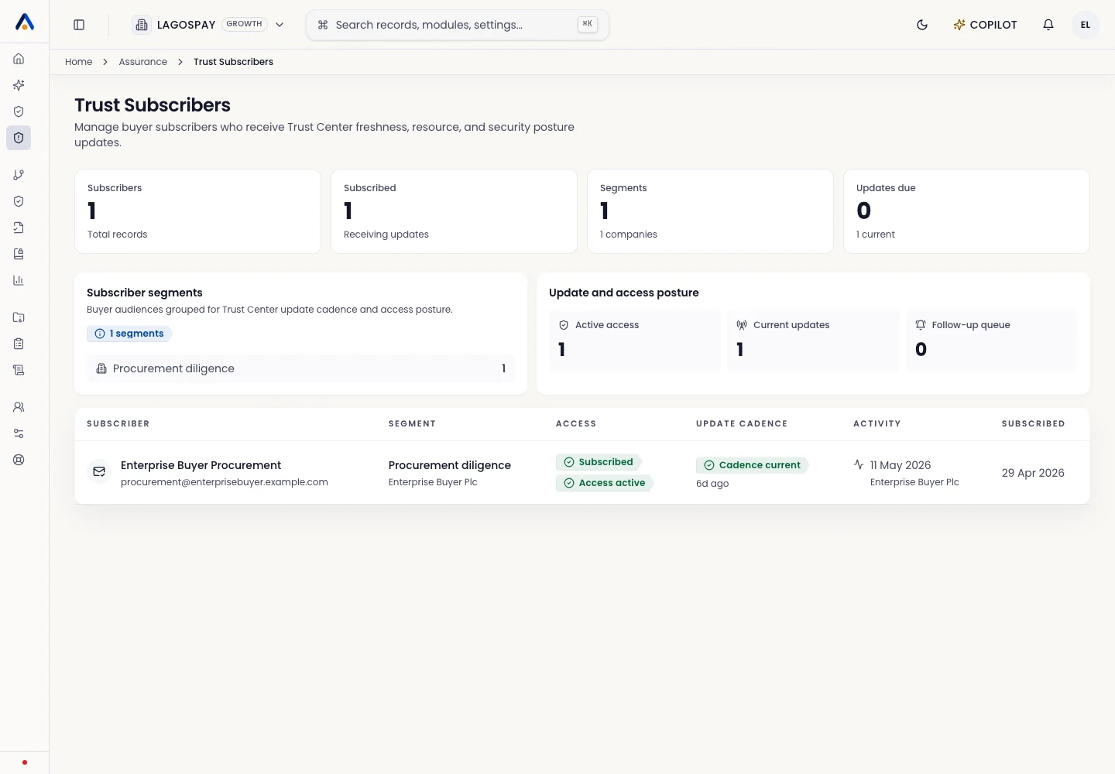The height and width of the screenshot is (774, 1115).
Task: Toggle dark mode with the moon icon
Action: pos(922,25)
